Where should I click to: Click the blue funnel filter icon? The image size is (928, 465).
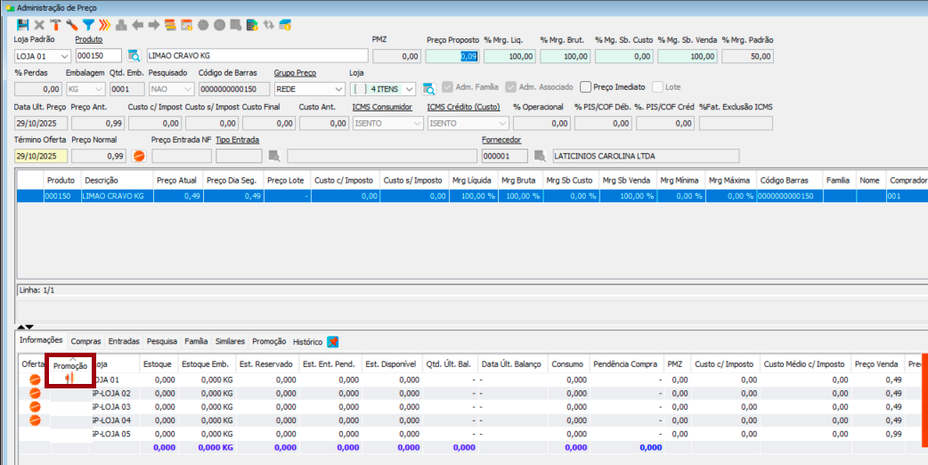click(88, 25)
